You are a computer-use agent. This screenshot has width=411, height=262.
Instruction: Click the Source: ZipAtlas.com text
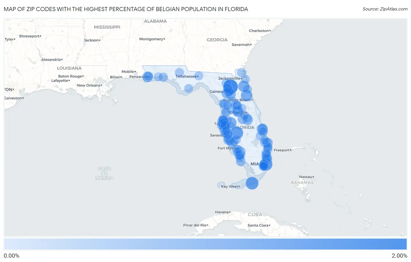[385, 9]
